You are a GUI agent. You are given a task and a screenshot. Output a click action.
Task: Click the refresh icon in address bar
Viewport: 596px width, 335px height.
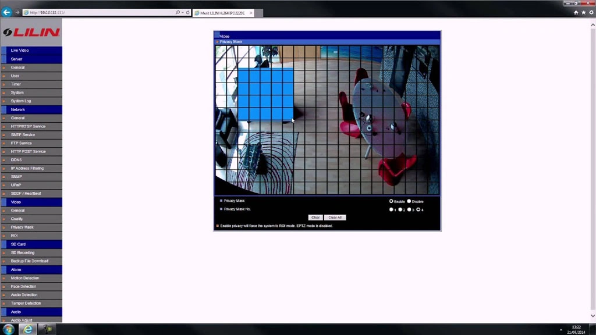188,12
